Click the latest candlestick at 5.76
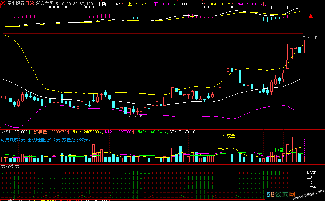325x201 pixels. (x=303, y=46)
